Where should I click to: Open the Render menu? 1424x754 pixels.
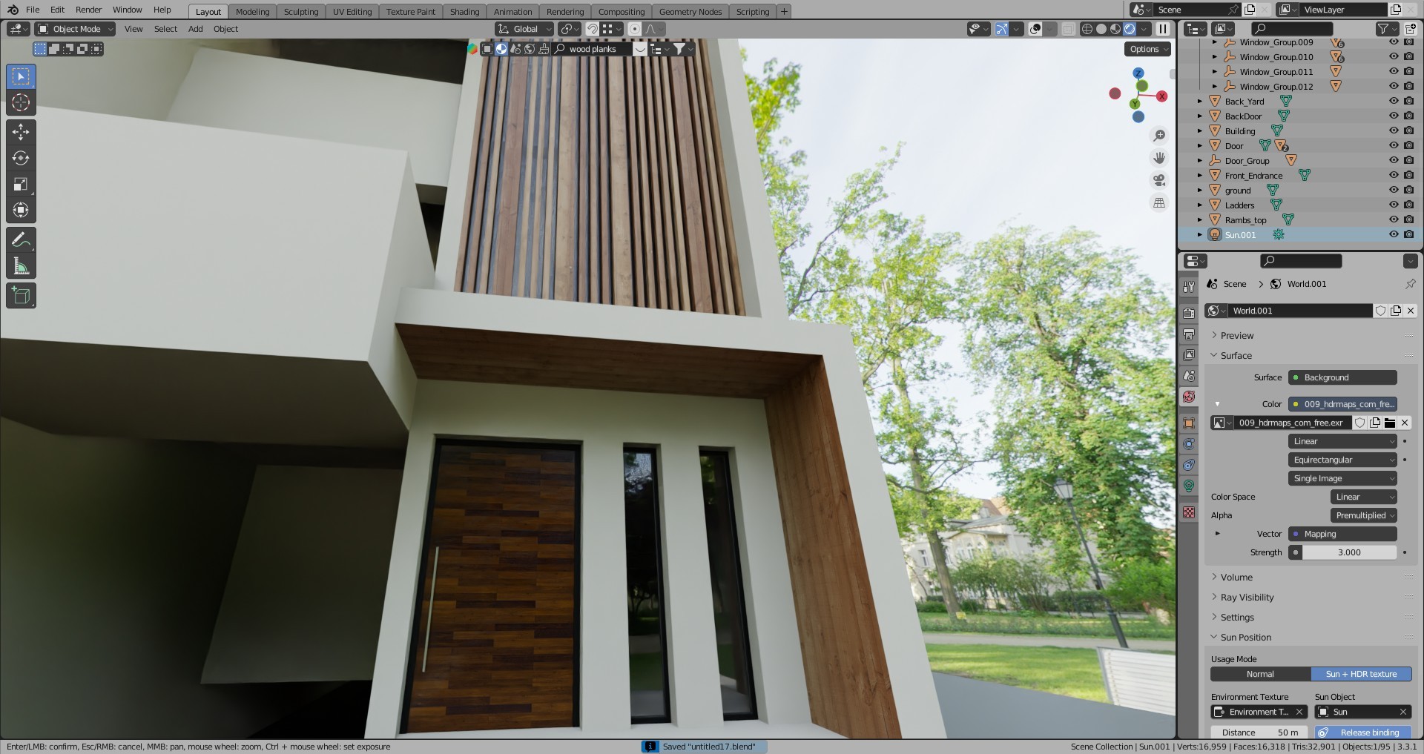coord(88,10)
